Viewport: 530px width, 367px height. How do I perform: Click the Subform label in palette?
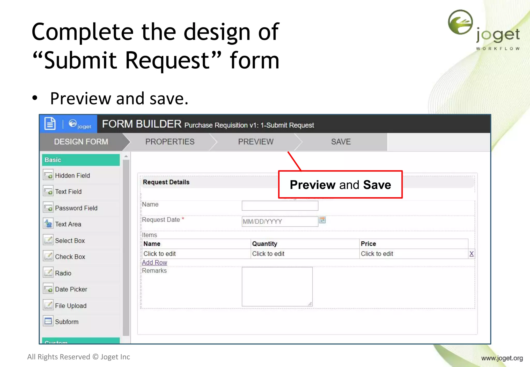(67, 322)
